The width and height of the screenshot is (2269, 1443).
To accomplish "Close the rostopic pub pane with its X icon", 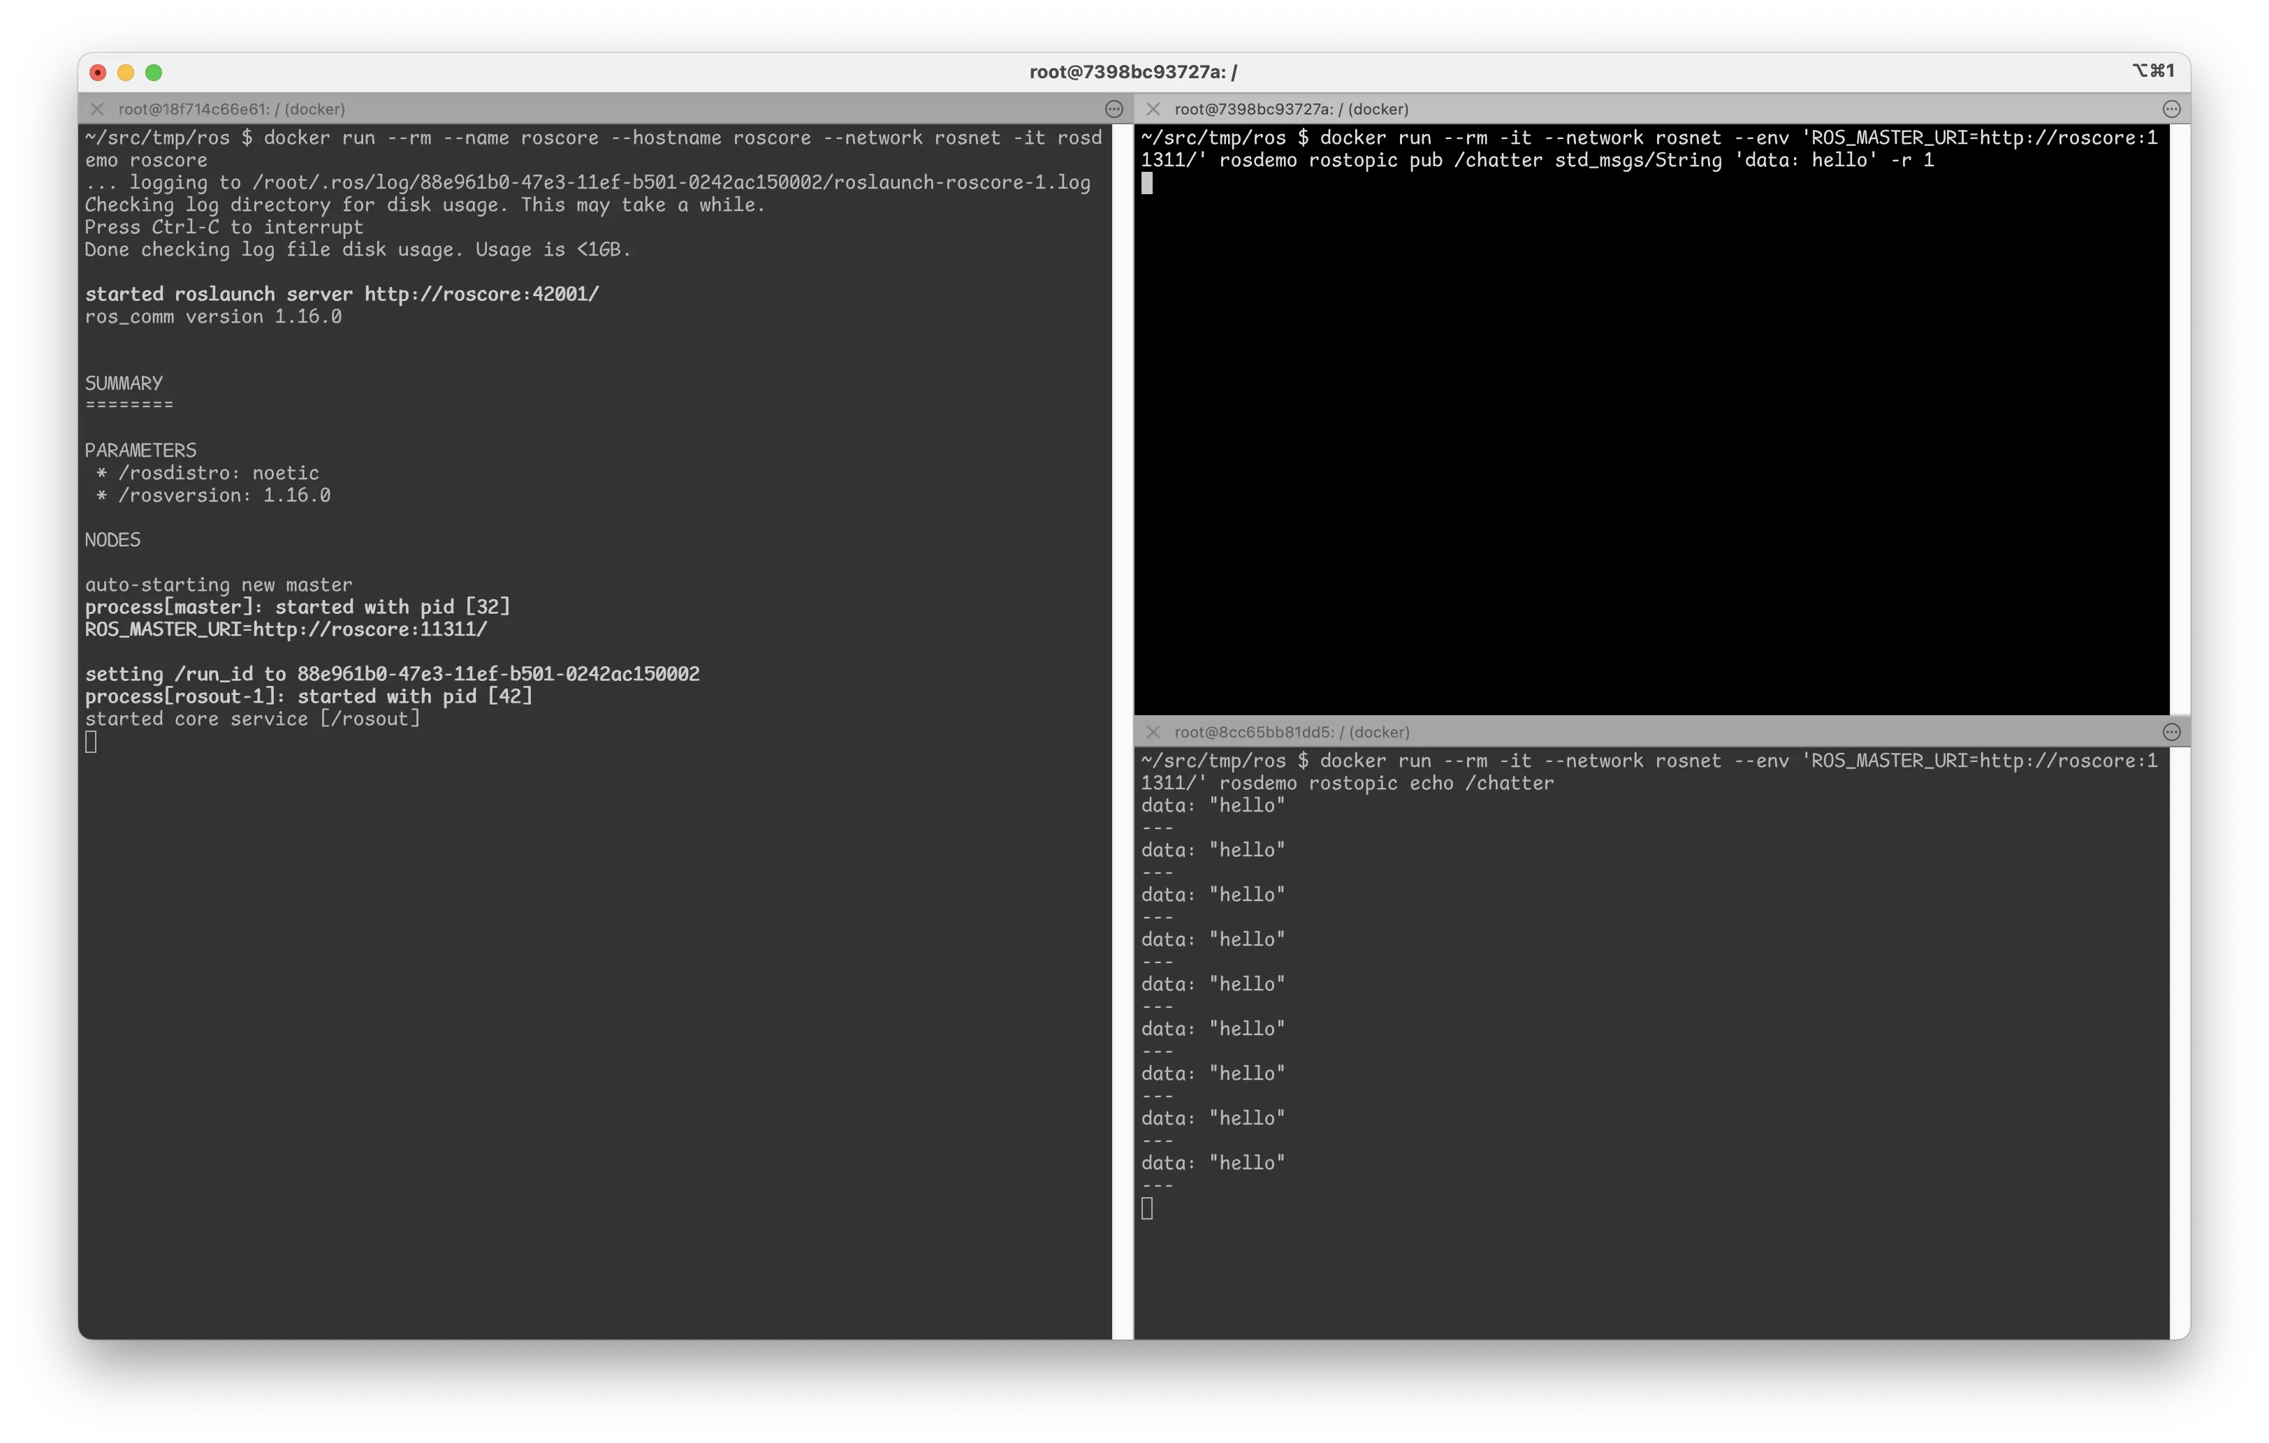I will click(1153, 109).
